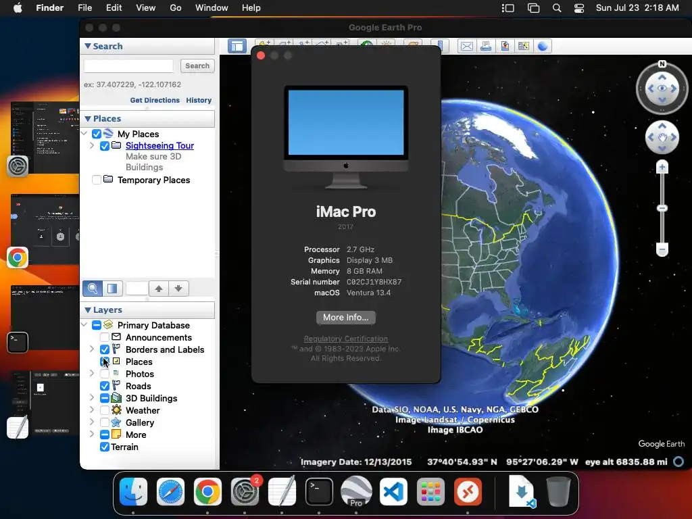
Task: Open Terminal from the Dock
Action: (319, 491)
